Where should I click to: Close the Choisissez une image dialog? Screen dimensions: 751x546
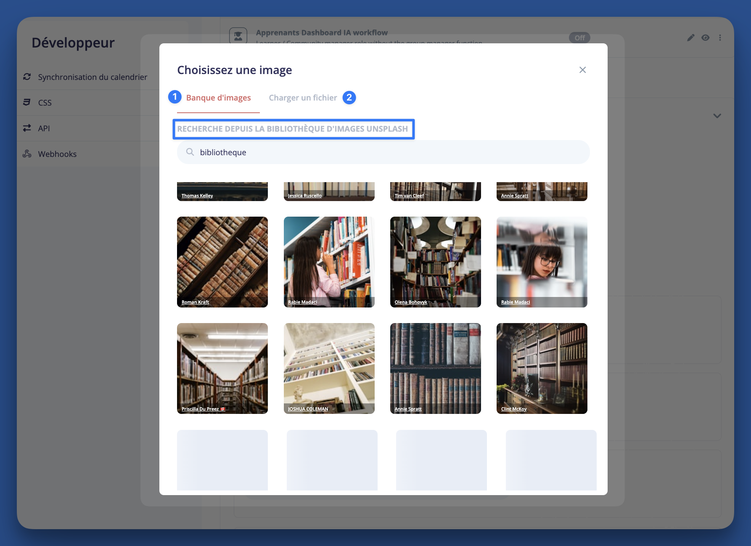point(582,70)
